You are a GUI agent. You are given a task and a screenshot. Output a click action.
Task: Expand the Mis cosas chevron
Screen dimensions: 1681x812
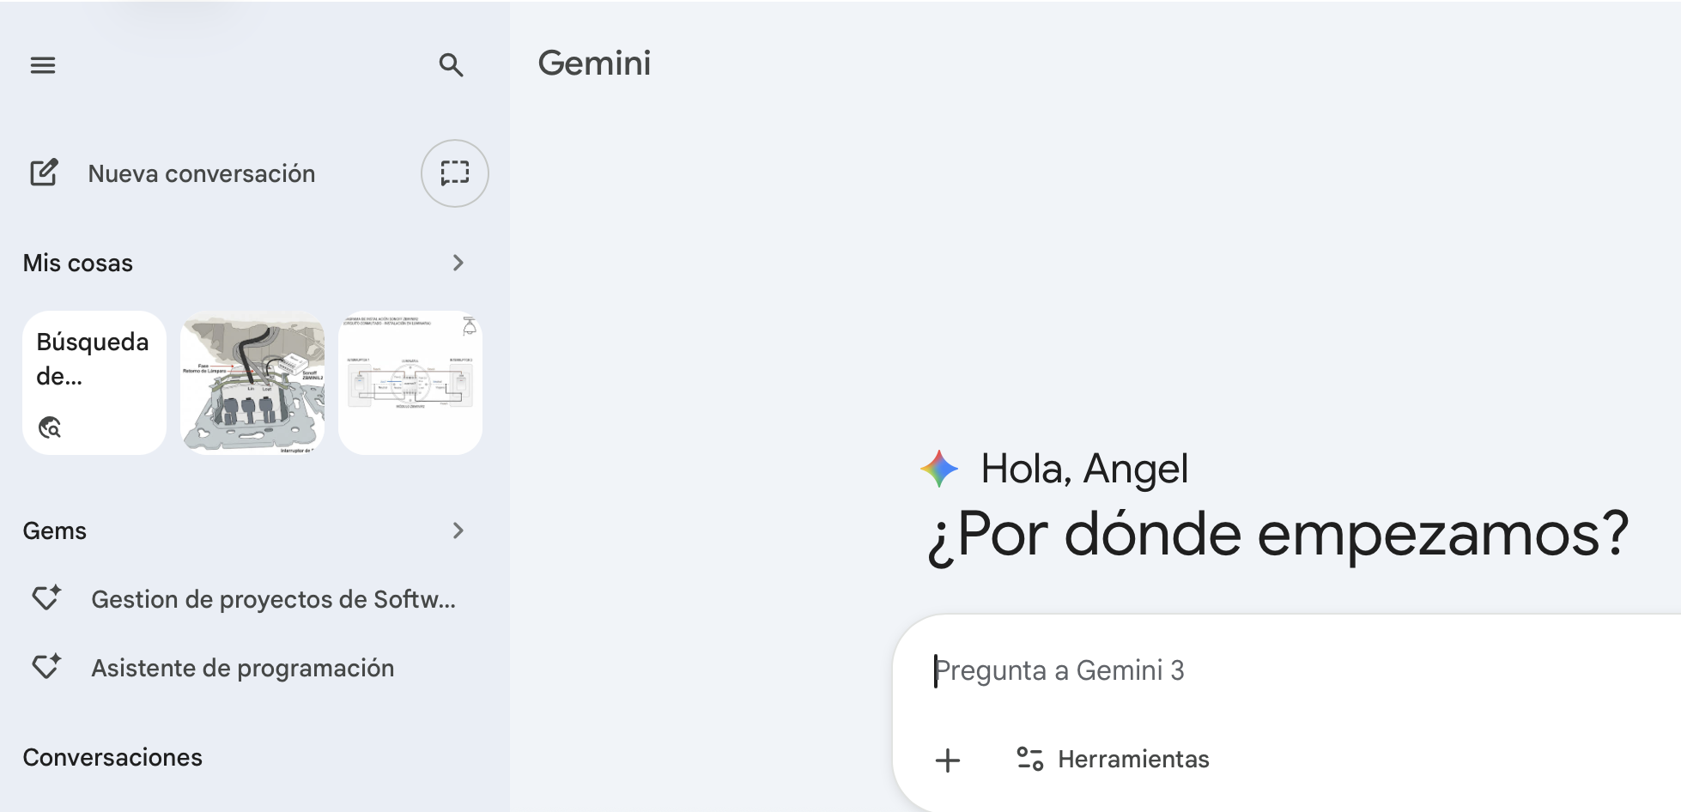[x=458, y=263]
